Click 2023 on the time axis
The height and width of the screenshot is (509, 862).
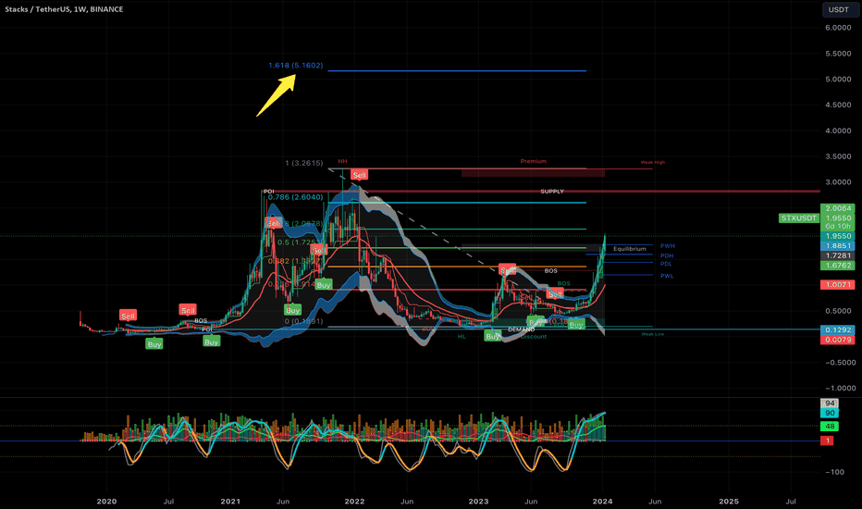pos(478,502)
